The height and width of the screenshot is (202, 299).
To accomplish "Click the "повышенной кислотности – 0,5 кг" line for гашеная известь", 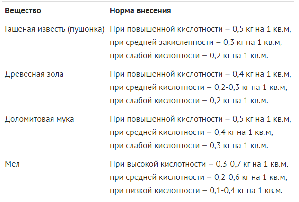I will [x=200, y=29].
